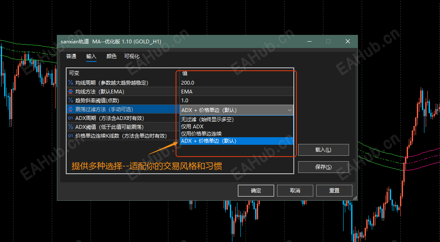Collapse the ADX + 价格单边 combo box arrow
Image resolution: width=440 pixels, height=242 pixels.
[290, 110]
